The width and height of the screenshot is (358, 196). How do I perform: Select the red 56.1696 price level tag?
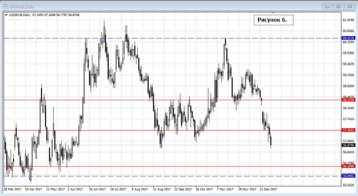[x=349, y=167]
